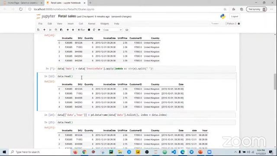Viewport: 277px width, 156px height.
Task: Open Telegram from the taskbar
Action: pyautogui.click(x=191, y=152)
